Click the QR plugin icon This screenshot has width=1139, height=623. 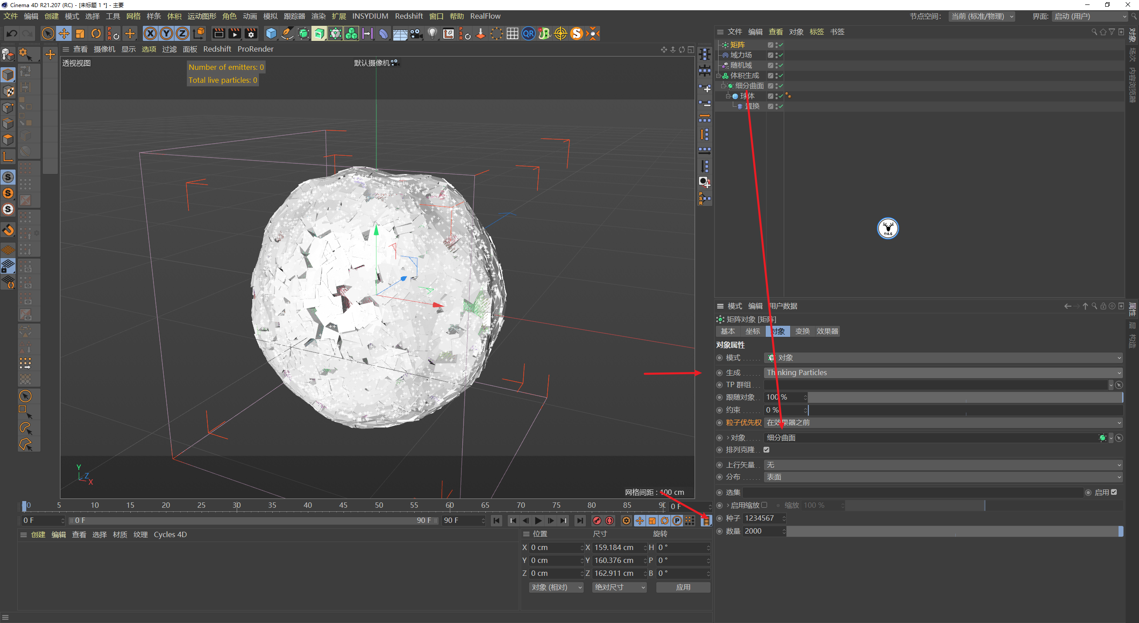point(529,33)
